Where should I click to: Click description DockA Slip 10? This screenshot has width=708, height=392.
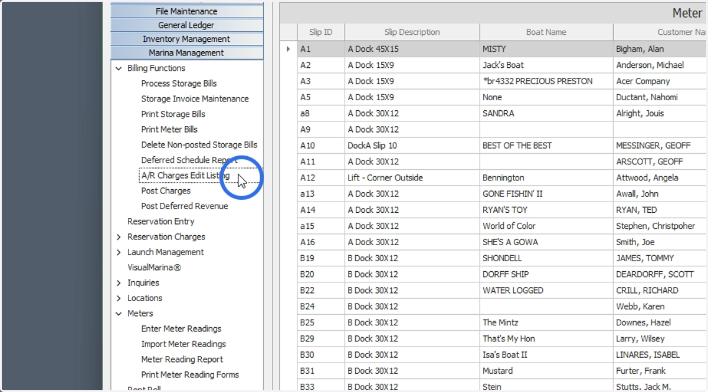[372, 146]
